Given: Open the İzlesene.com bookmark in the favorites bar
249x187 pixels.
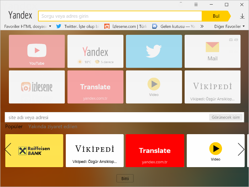Looking at the screenshot, I should (x=126, y=26).
